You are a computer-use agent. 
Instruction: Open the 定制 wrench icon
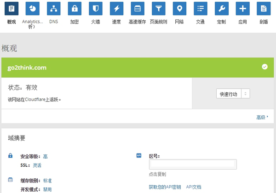coord(222,8)
